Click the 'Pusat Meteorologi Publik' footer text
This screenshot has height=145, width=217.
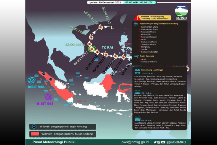[53, 142]
